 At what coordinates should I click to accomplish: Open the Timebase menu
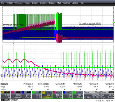(19, 3)
